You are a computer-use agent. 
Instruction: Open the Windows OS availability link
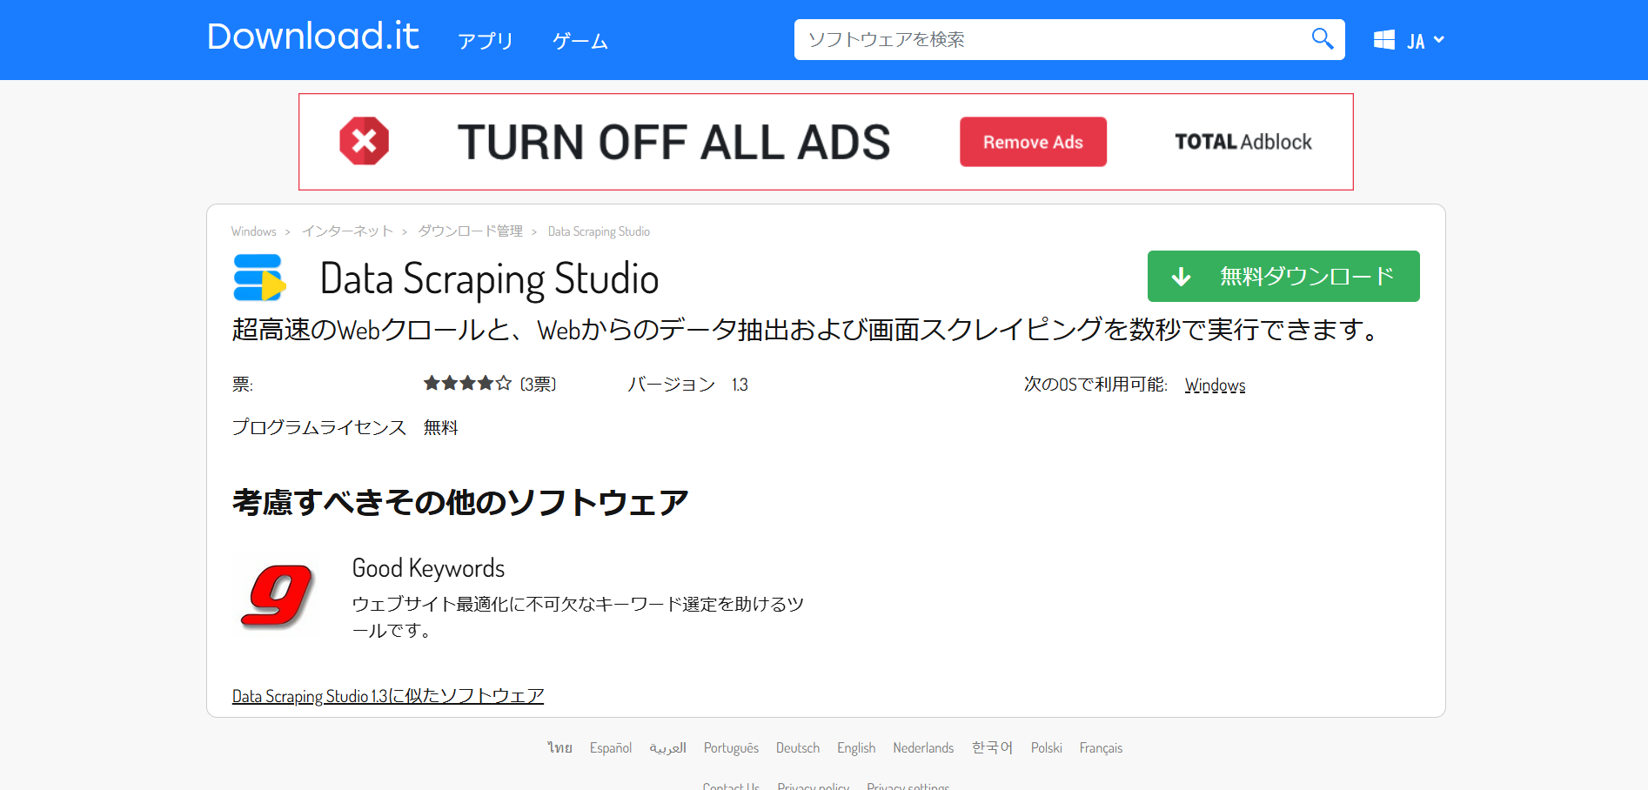point(1214,385)
